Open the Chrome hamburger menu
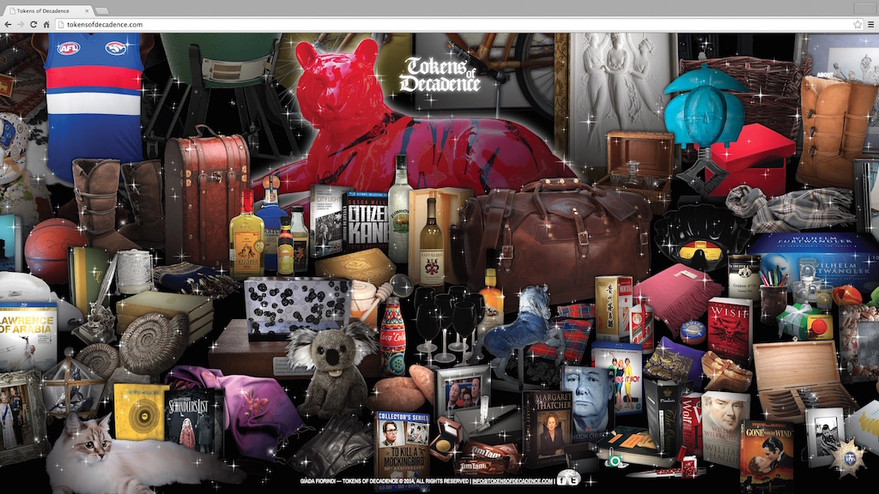This screenshot has width=879, height=494. 870,24
